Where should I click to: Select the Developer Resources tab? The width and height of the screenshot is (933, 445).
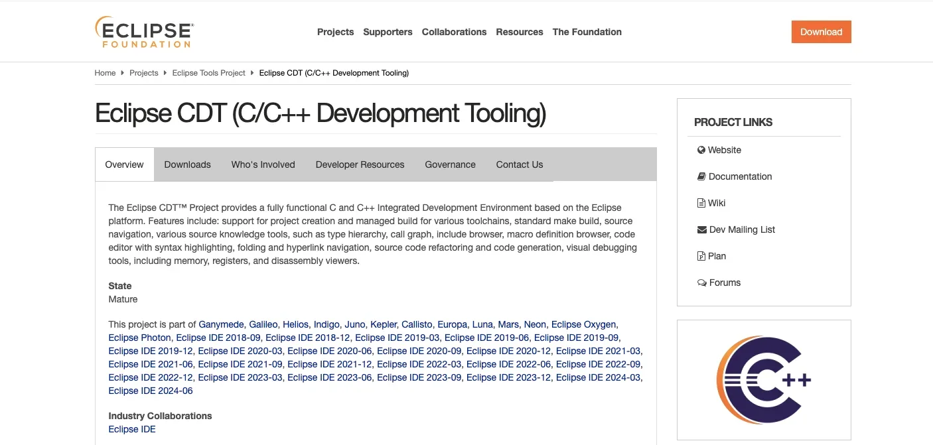tap(360, 164)
